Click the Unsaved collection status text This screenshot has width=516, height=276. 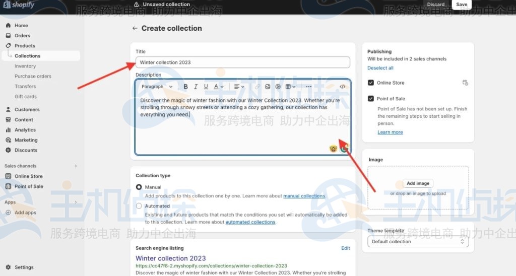pos(166,4)
